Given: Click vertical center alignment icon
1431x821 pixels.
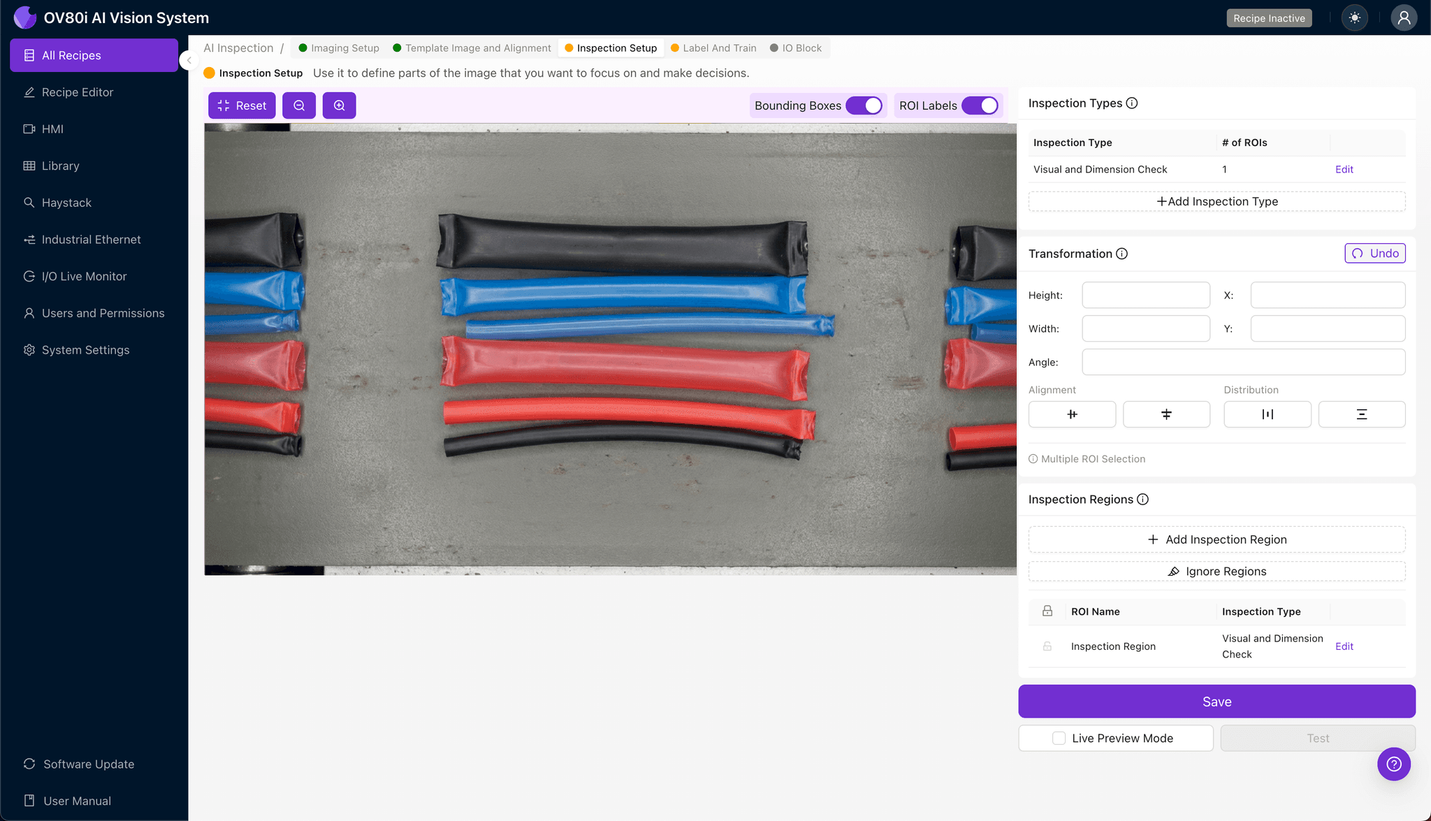Looking at the screenshot, I should click(1166, 414).
